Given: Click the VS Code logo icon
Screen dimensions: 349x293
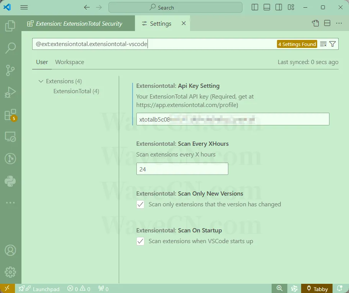Looking at the screenshot, I should coord(7,7).
